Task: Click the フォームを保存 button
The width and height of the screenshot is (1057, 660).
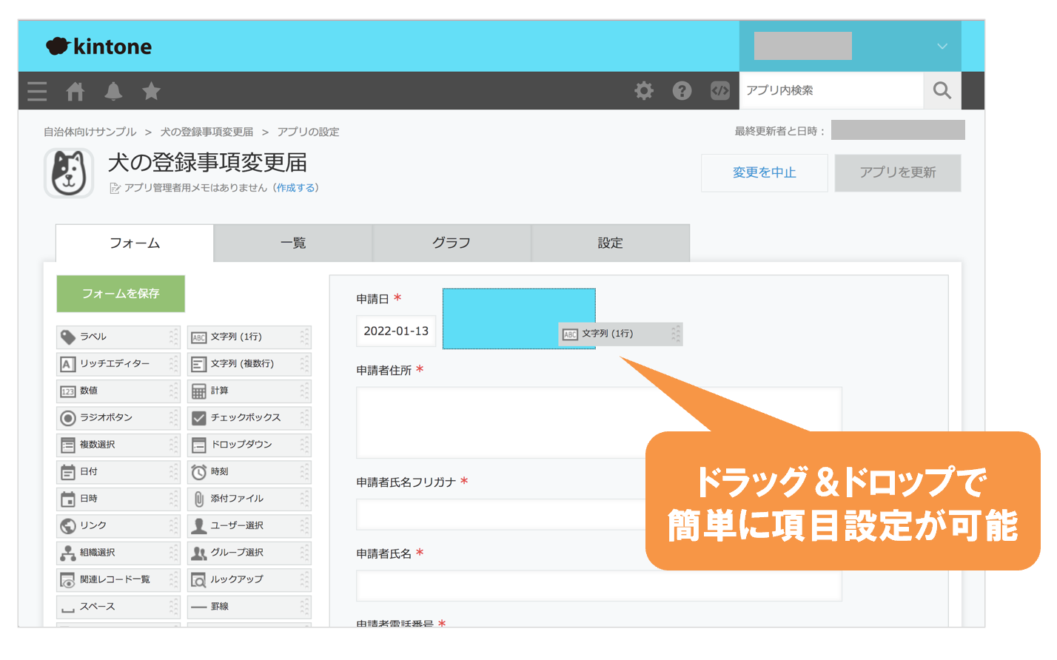Action: pyautogui.click(x=120, y=293)
